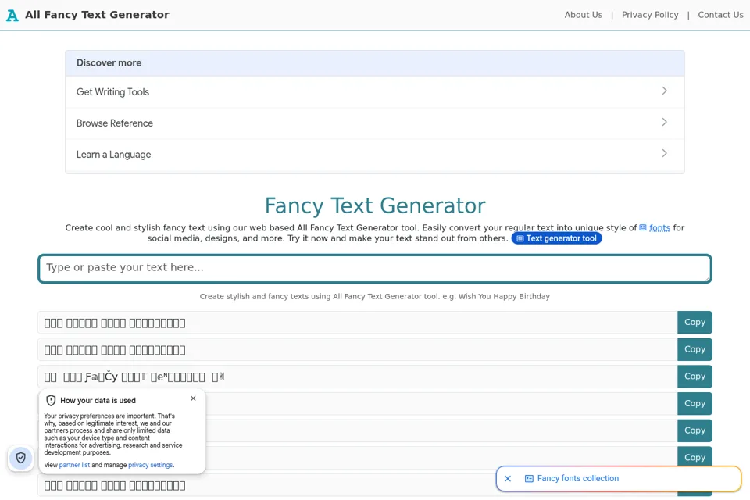Open the partner list link
Viewport: 750px width, 500px height.
click(x=75, y=465)
